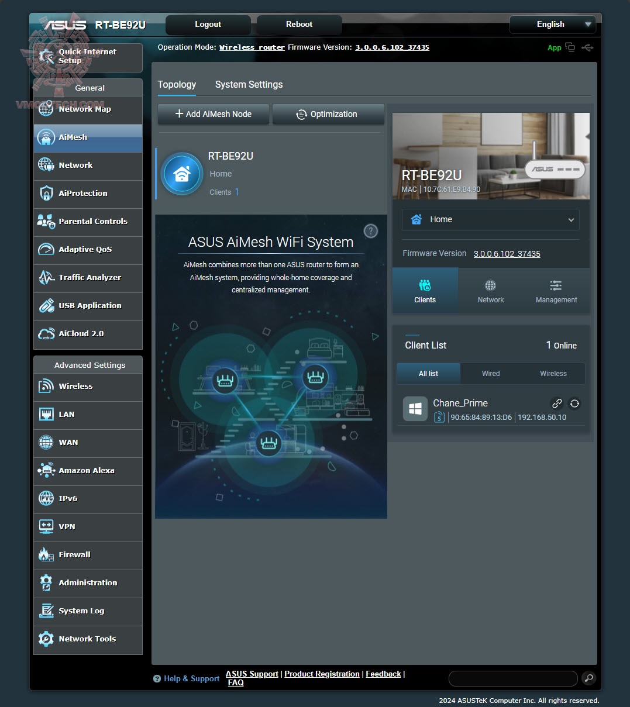Open the ASUS Support link

(x=252, y=674)
